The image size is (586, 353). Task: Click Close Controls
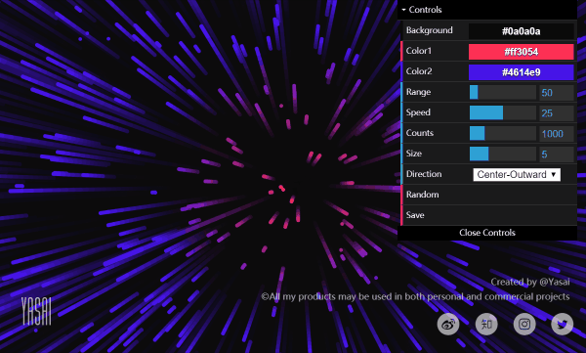point(487,233)
